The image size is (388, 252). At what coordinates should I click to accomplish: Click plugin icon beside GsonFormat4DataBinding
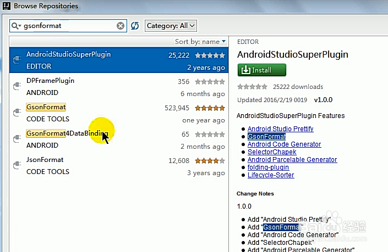tap(17, 139)
